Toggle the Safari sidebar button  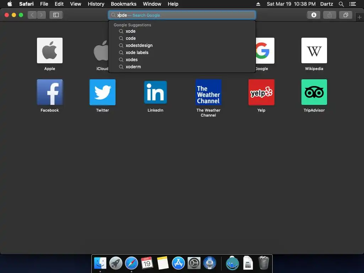(x=56, y=15)
